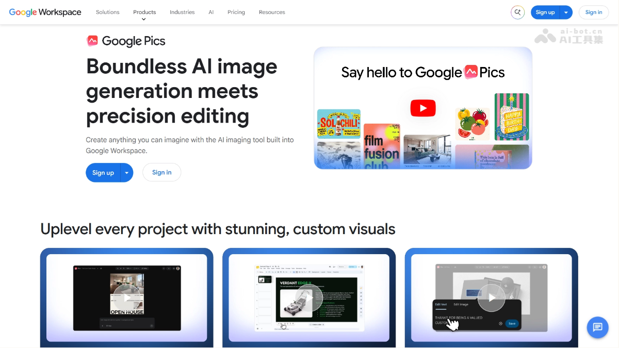This screenshot has width=619, height=348.
Task: Open the Industries menu
Action: (182, 12)
